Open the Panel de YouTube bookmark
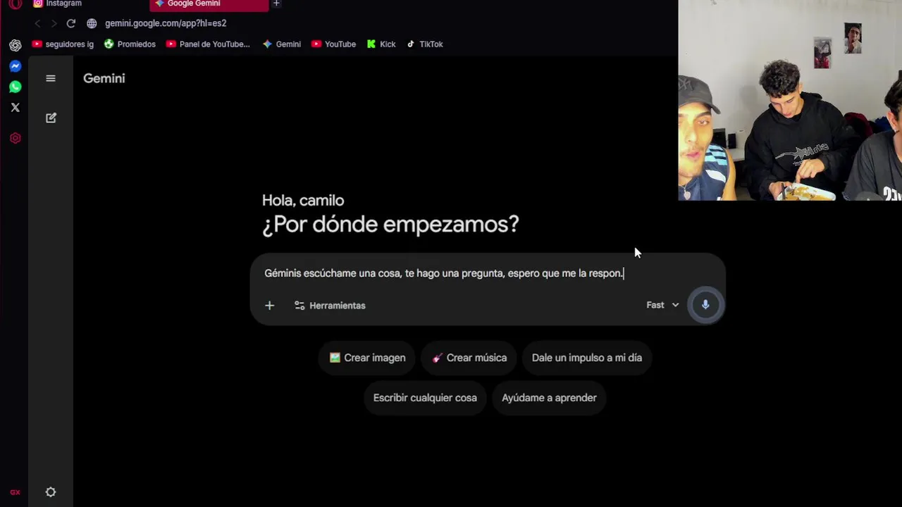This screenshot has width=902, height=507. pyautogui.click(x=208, y=44)
